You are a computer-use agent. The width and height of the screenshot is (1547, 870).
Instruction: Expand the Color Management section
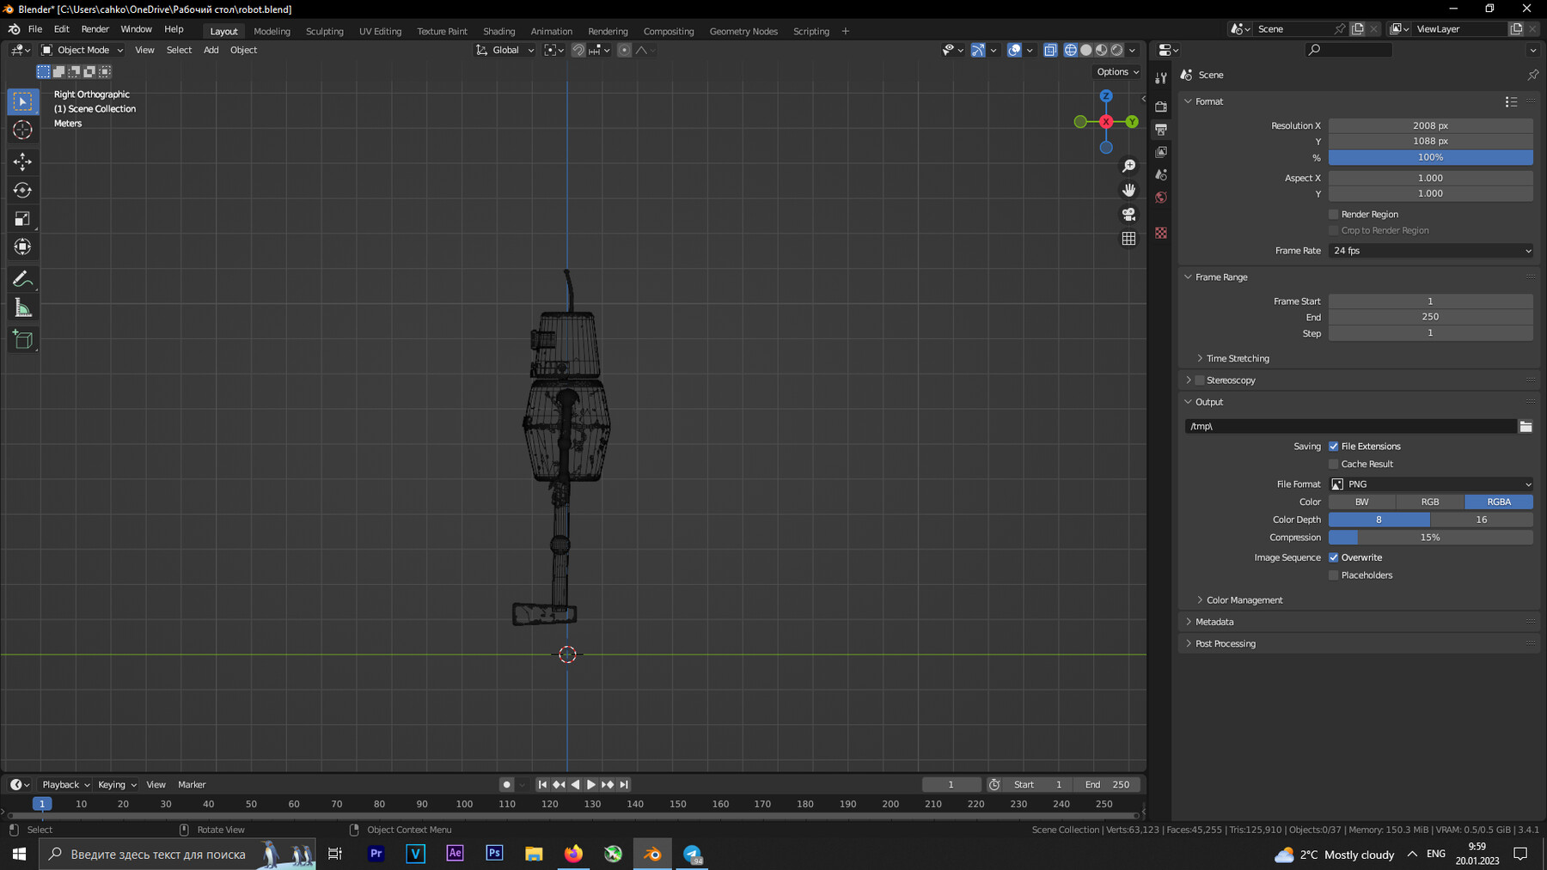[x=1244, y=600]
